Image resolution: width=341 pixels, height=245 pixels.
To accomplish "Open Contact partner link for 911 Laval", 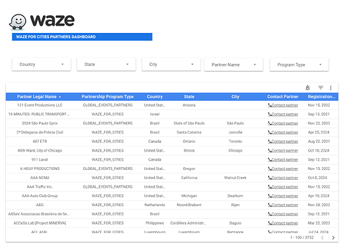I will (x=285, y=159).
